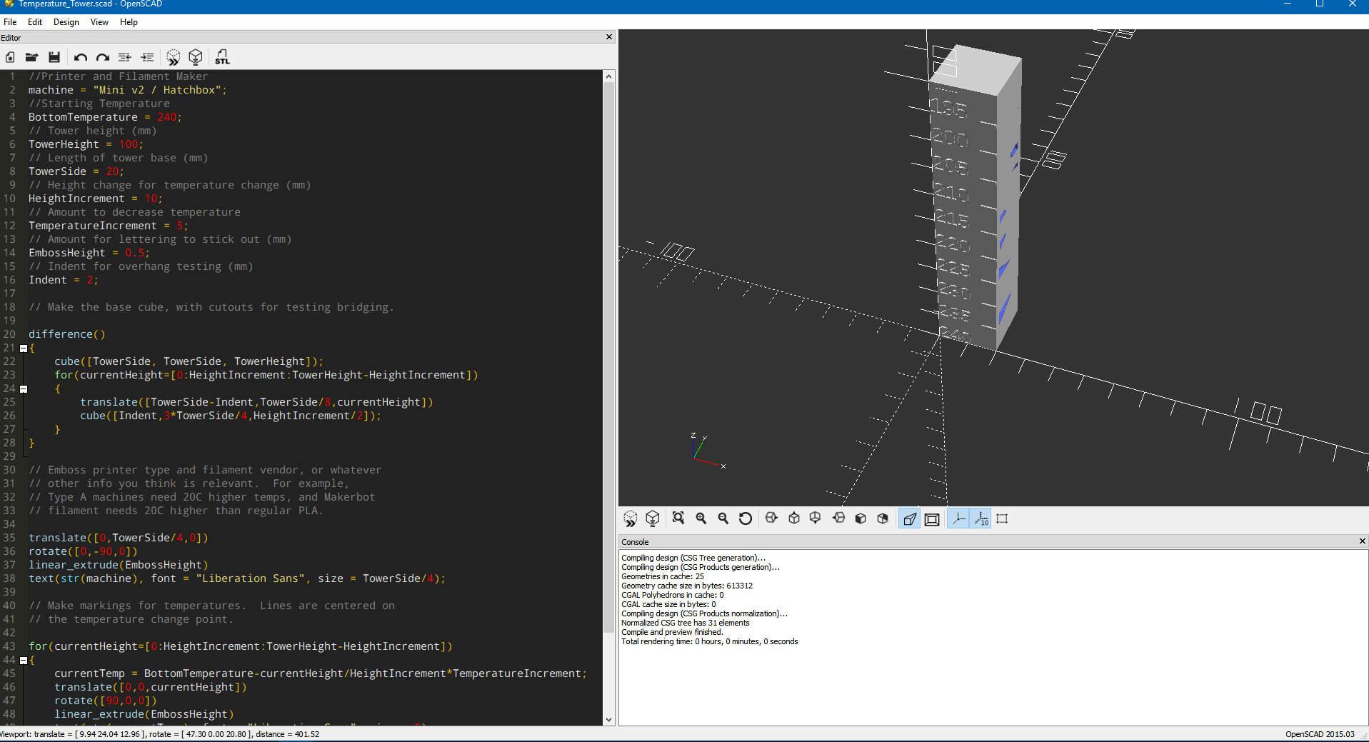
Task: Click the currentTemp assignment line 45
Action: click(x=321, y=673)
